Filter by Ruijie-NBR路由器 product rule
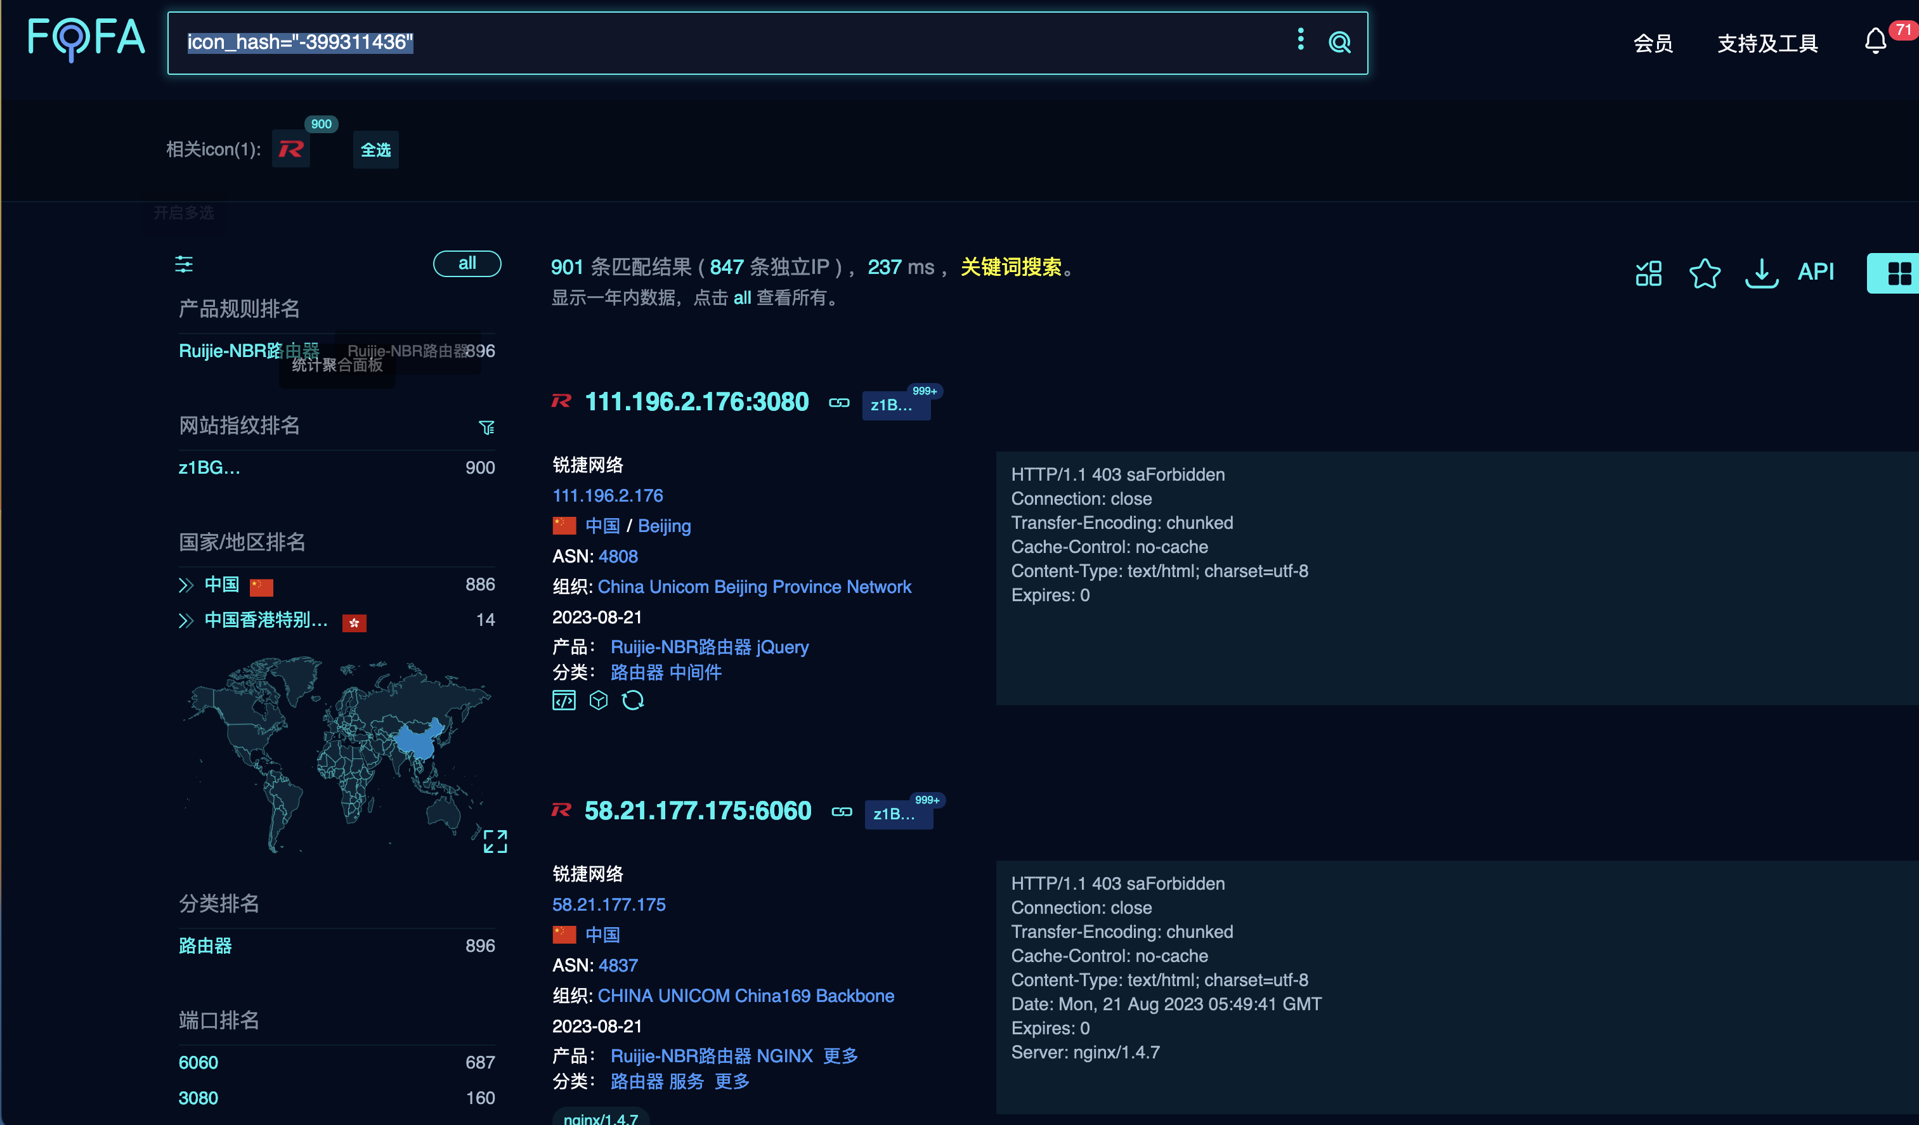 [249, 350]
